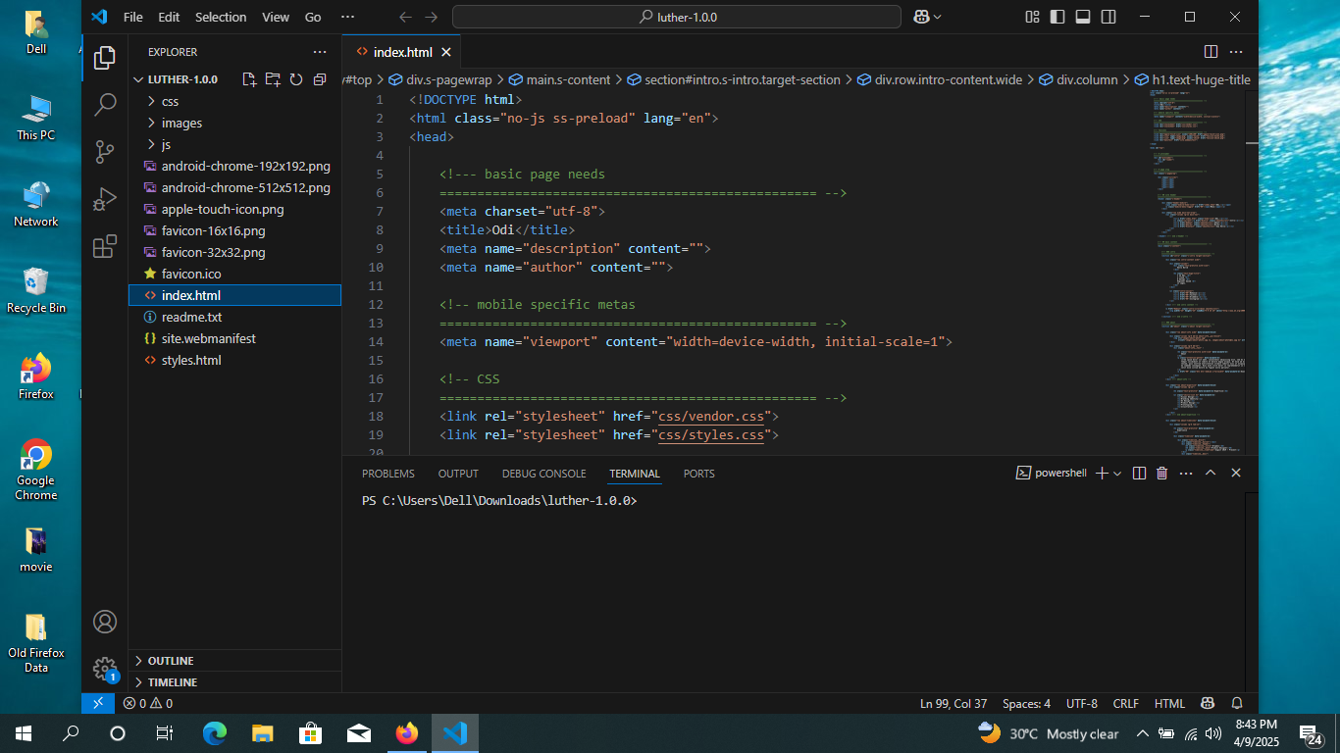Open the Run and Debug view

pyautogui.click(x=105, y=199)
